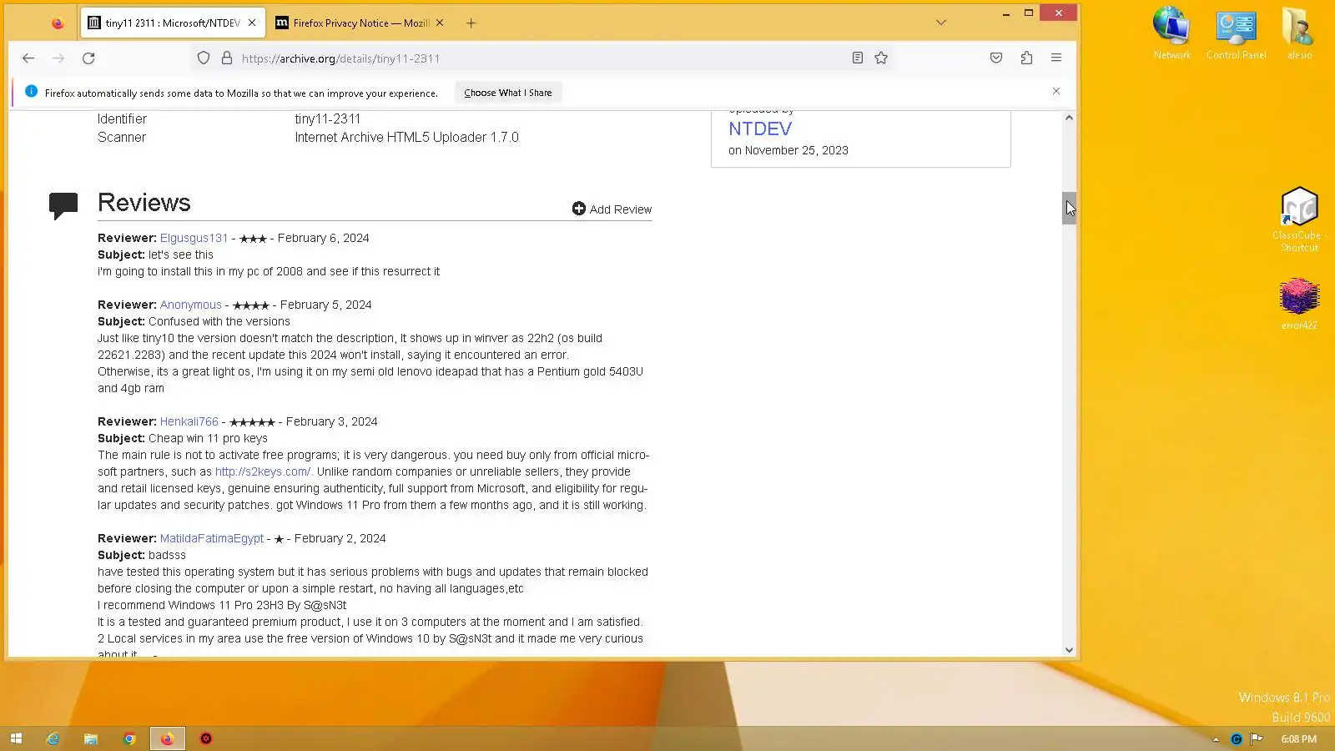The width and height of the screenshot is (1335, 751).
Task: Switch to Firefox Privacy Notice tab
Action: coord(360,23)
